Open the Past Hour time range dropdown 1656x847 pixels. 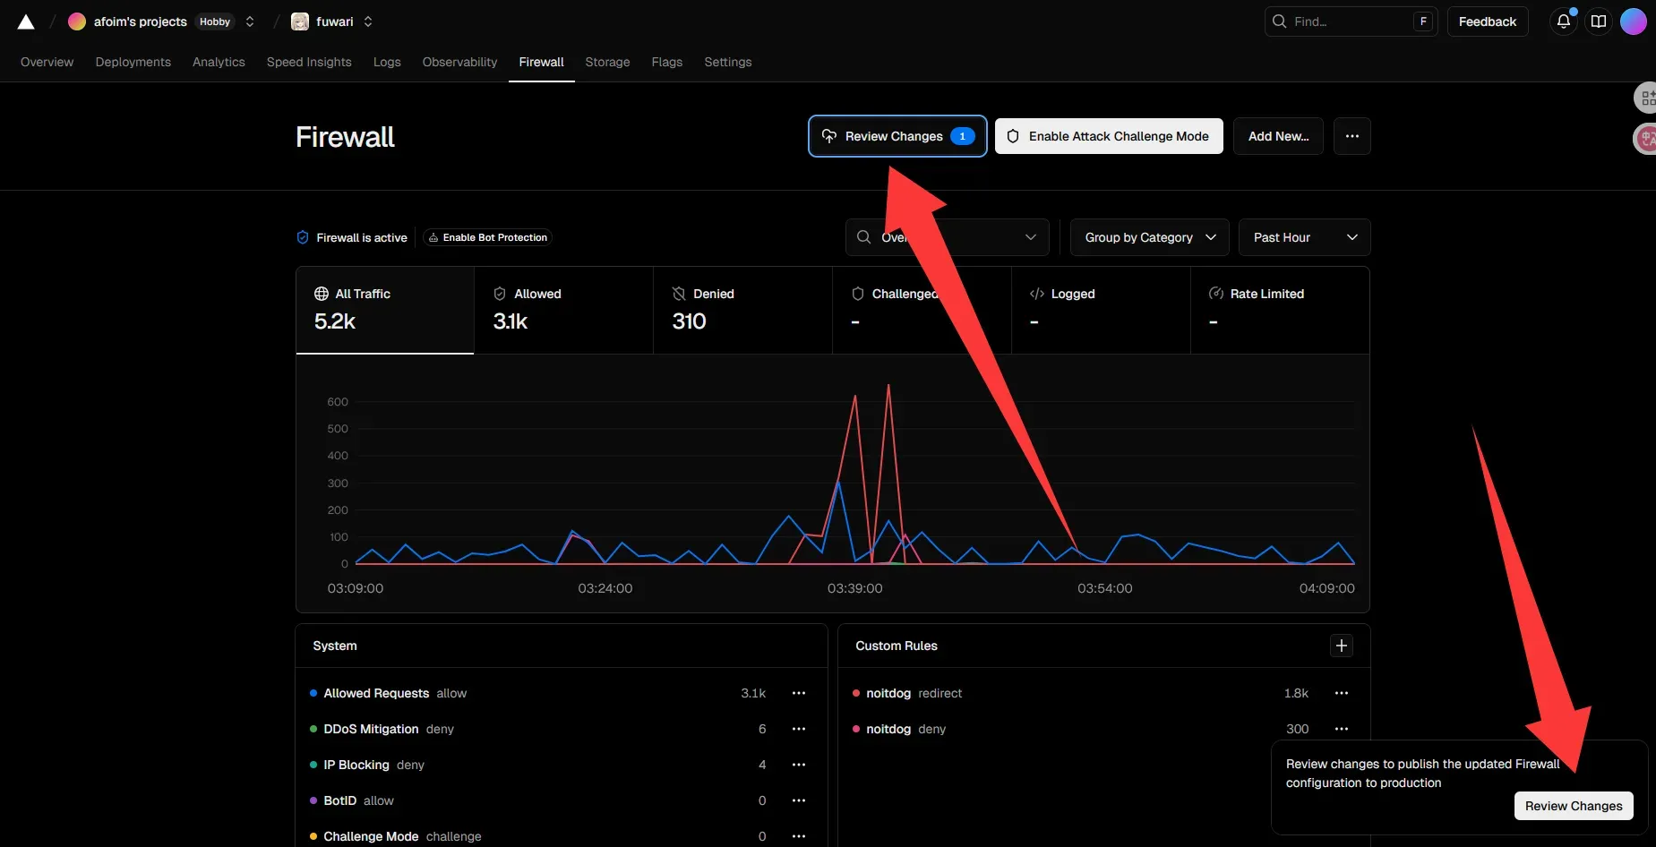tap(1304, 237)
